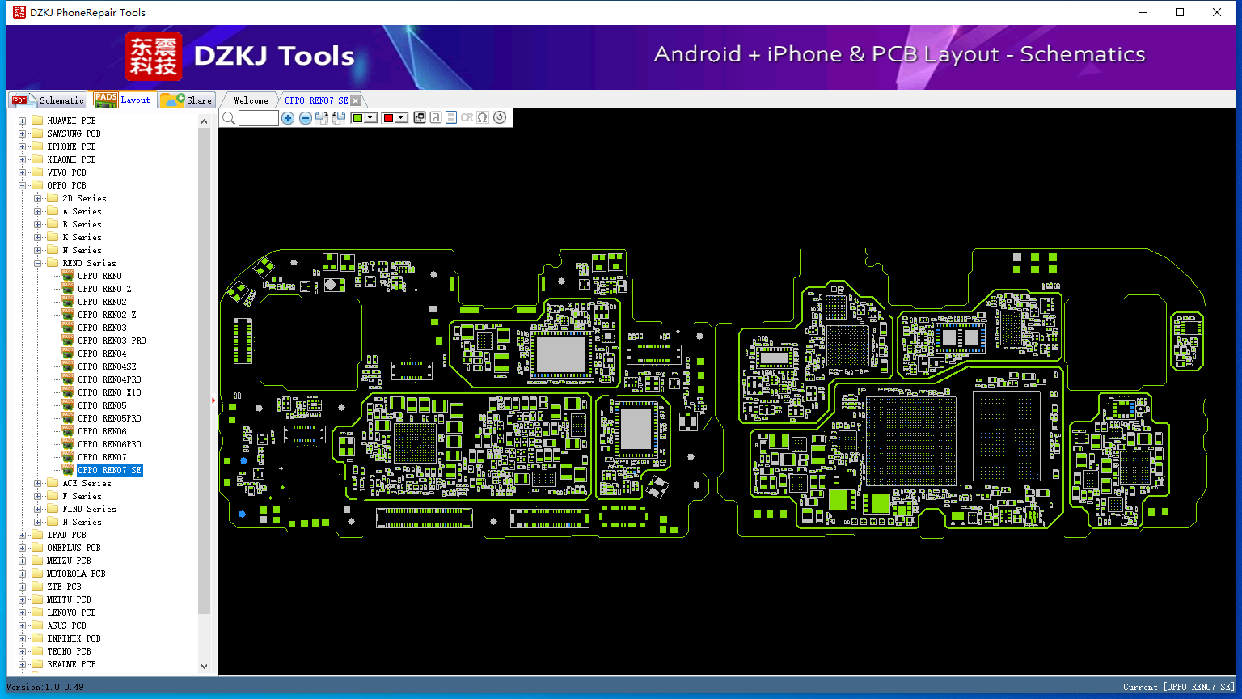This screenshot has width=1242, height=699.
Task: Open OPPO RENO5PRO in the tree
Action: [109, 418]
